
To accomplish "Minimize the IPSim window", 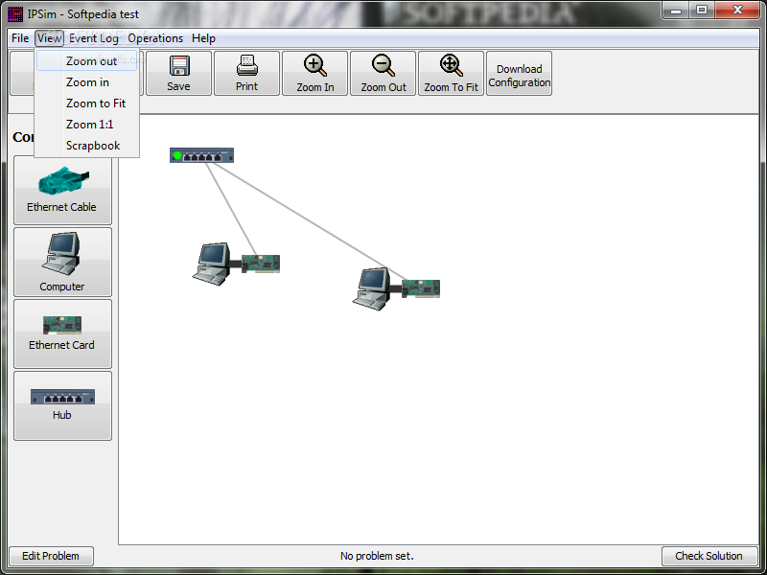I will [676, 10].
